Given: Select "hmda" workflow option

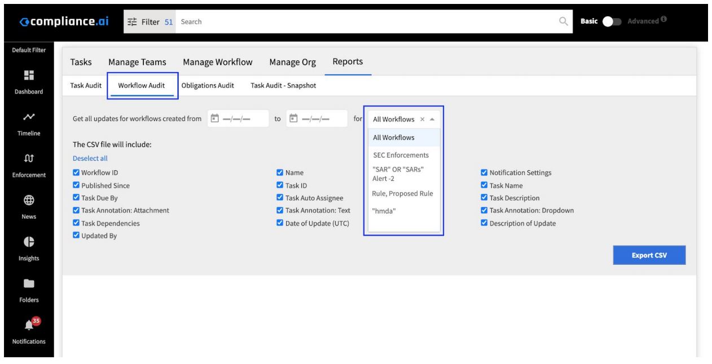Looking at the screenshot, I should pyautogui.click(x=404, y=211).
